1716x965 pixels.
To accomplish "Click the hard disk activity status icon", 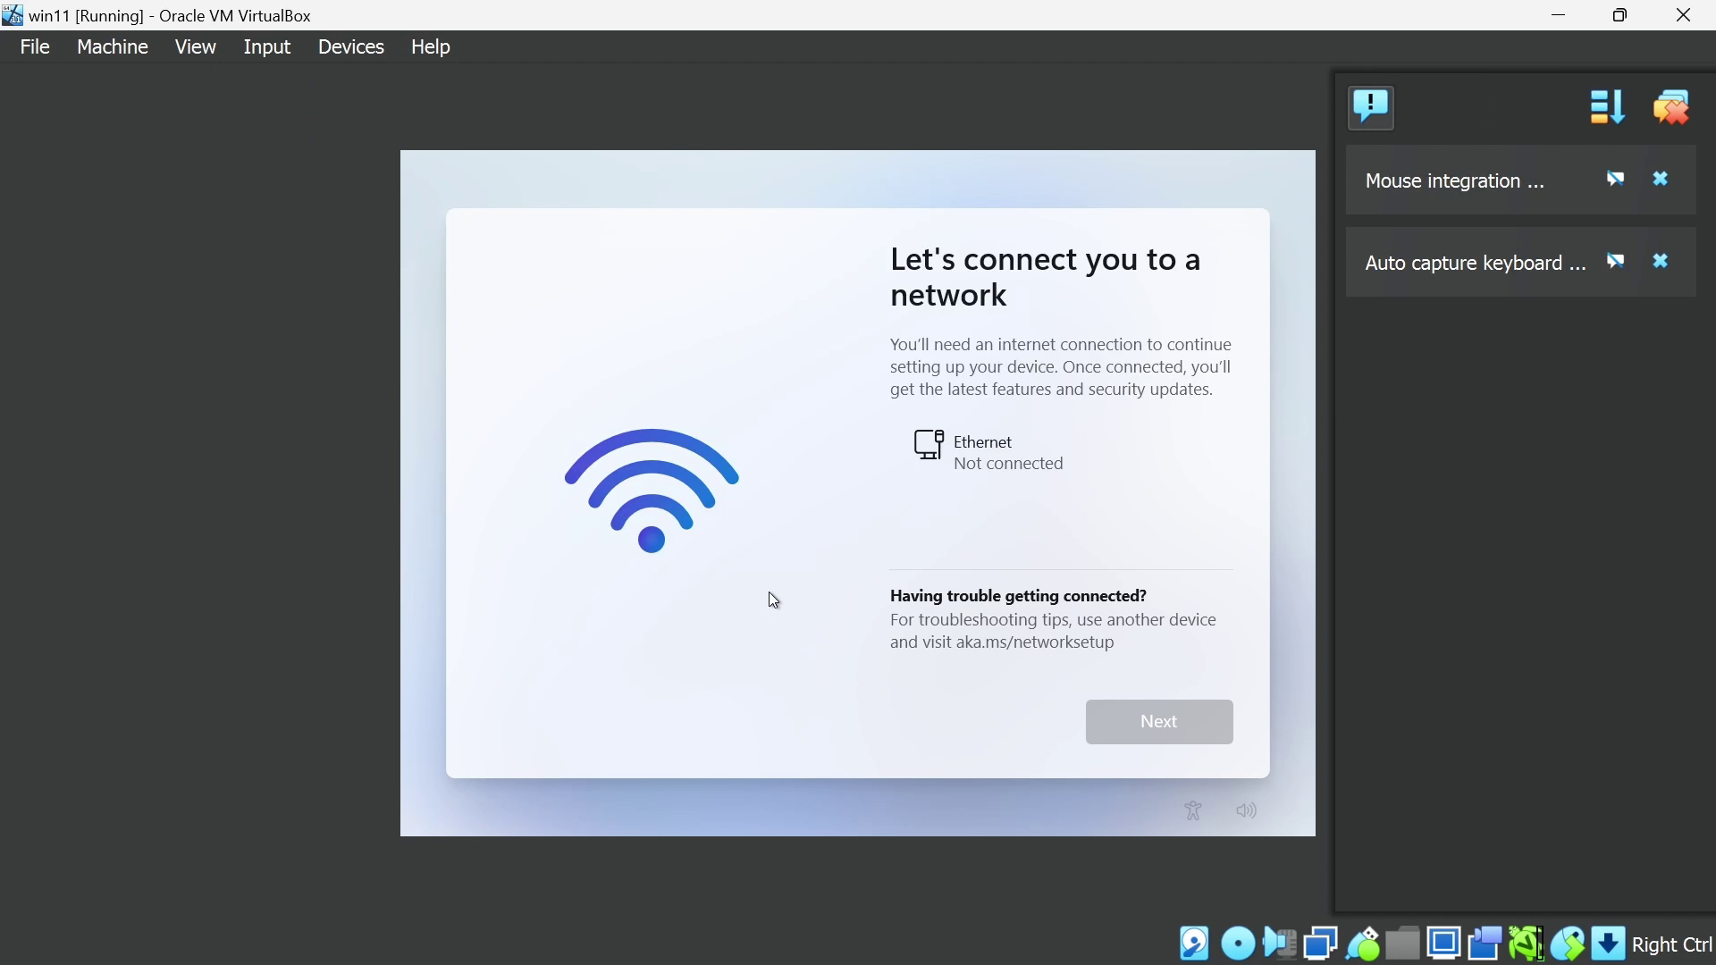I will (x=1195, y=944).
